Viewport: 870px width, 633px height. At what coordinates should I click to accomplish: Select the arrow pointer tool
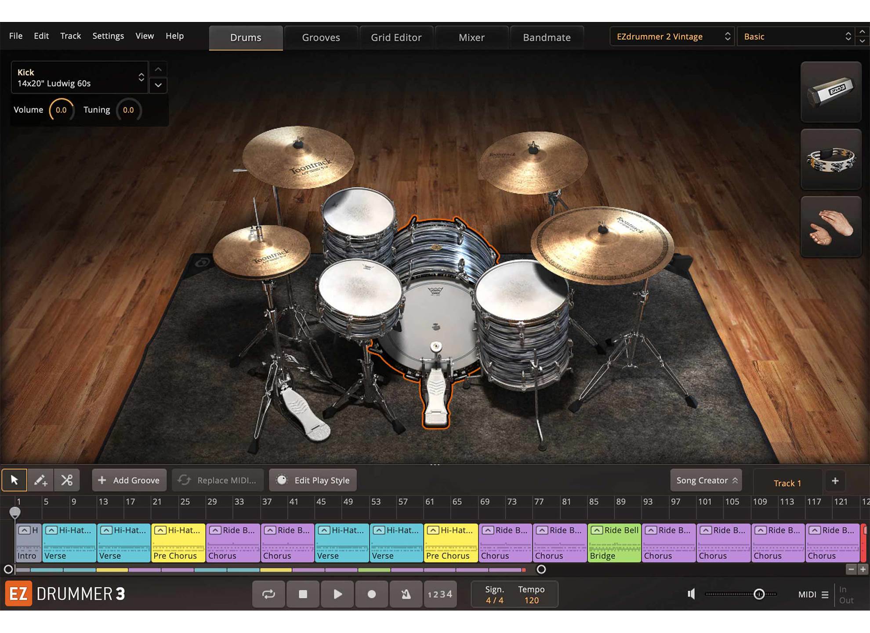coord(14,480)
